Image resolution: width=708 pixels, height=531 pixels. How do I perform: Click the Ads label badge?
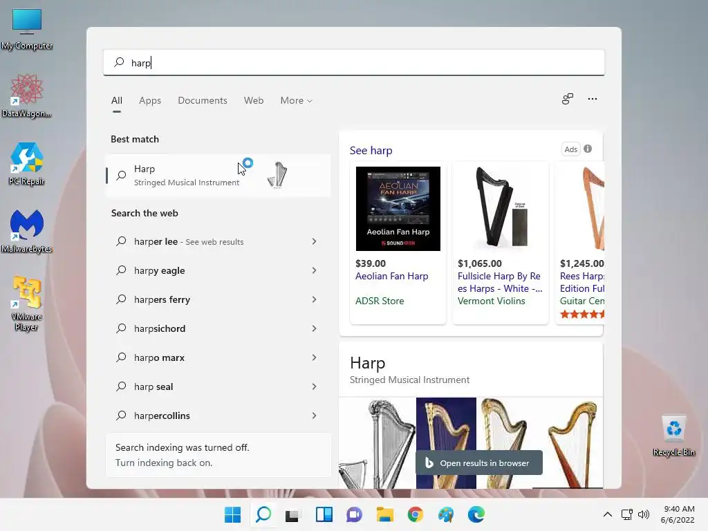(x=570, y=149)
